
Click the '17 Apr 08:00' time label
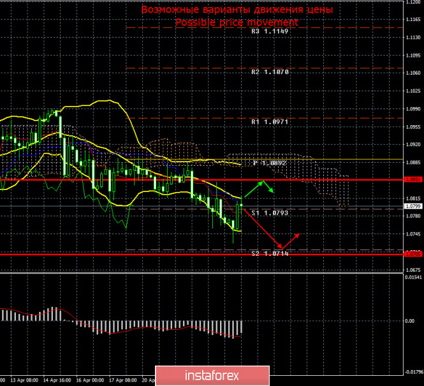coord(123,380)
